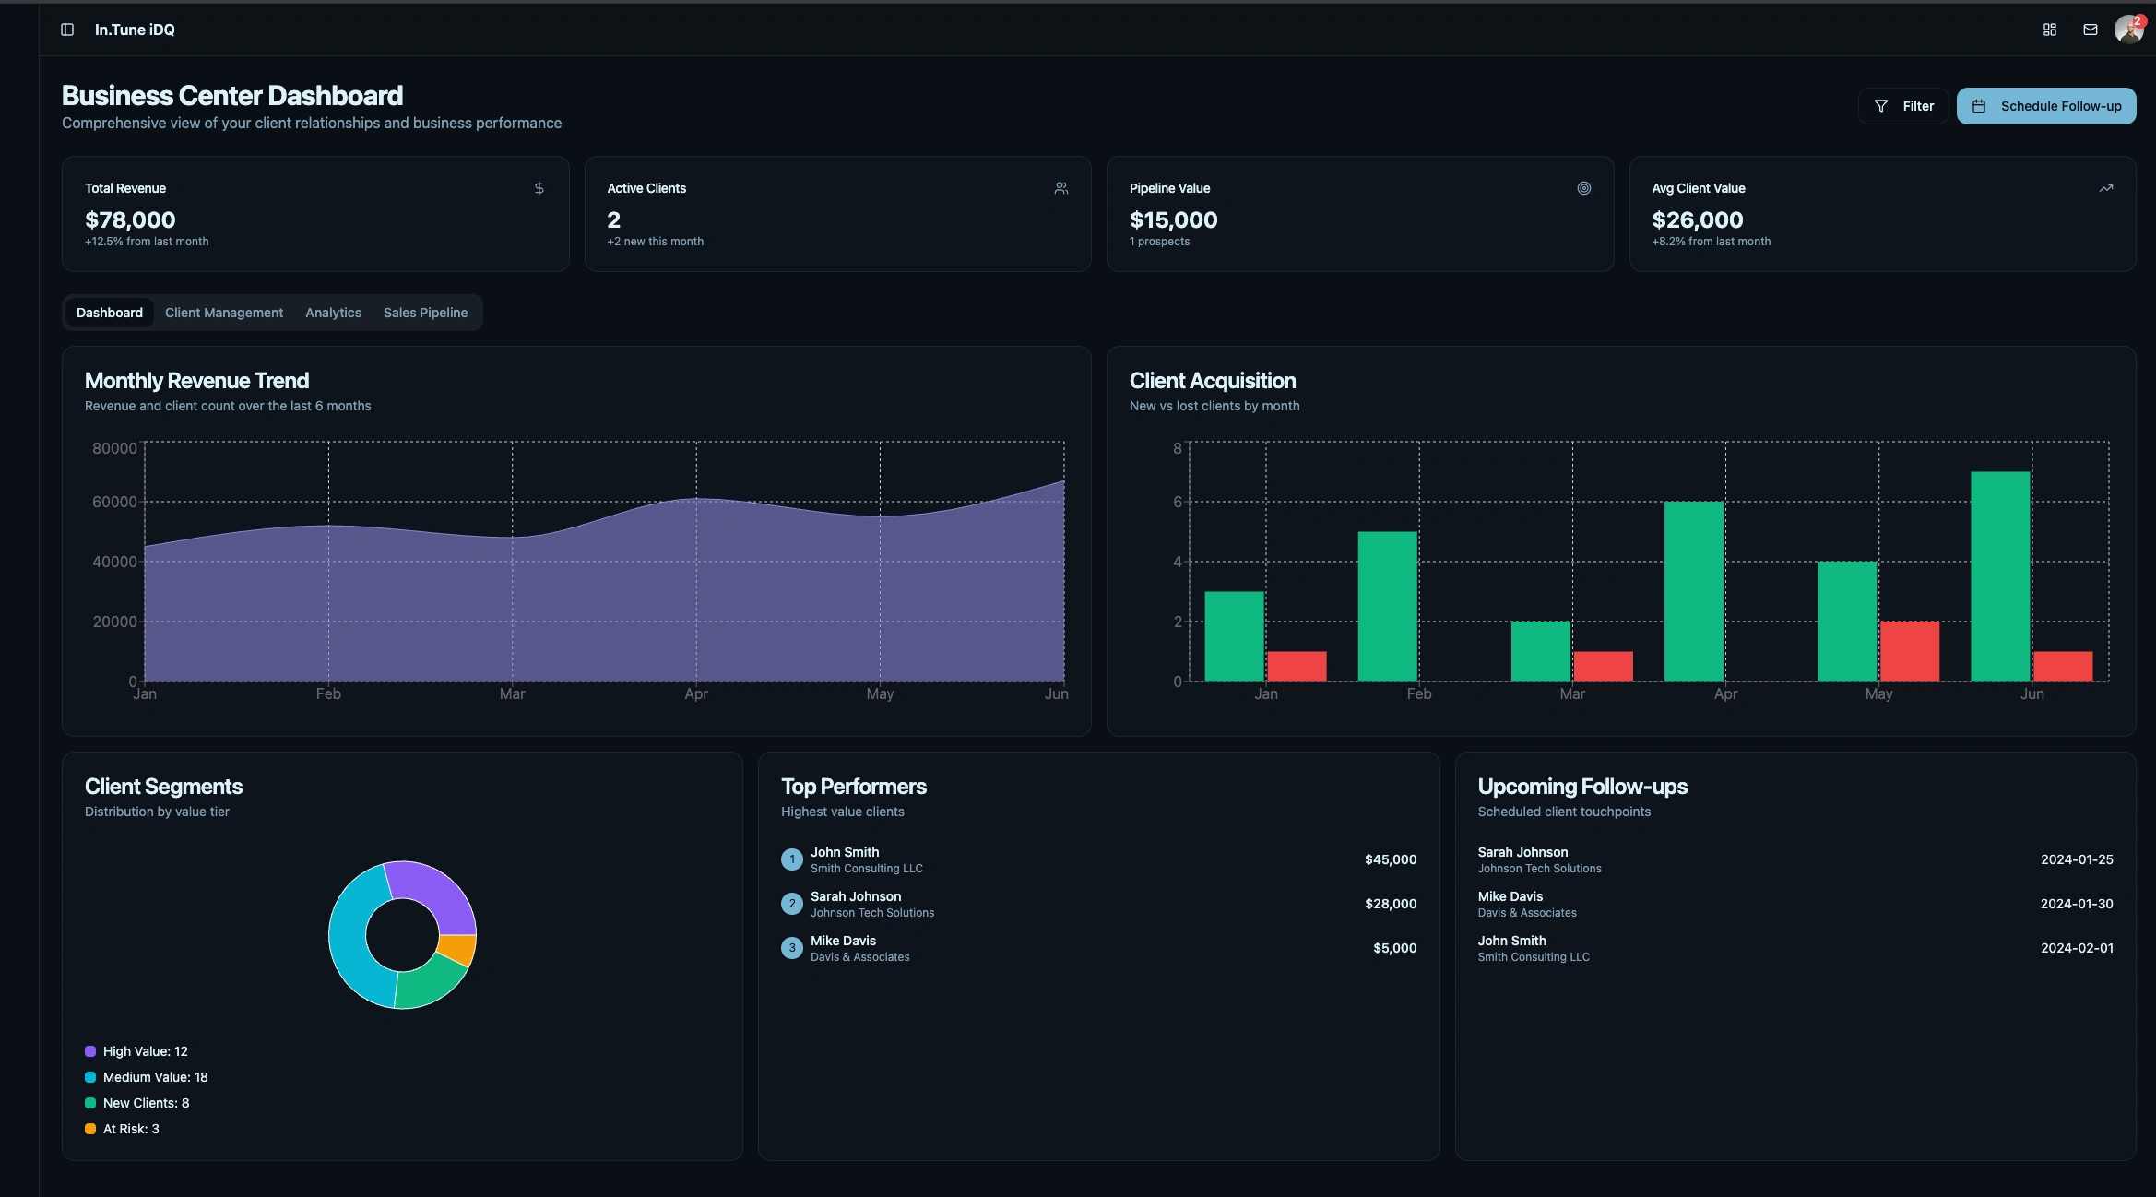Click the rank 3 badge for Mike Davis

click(791, 948)
